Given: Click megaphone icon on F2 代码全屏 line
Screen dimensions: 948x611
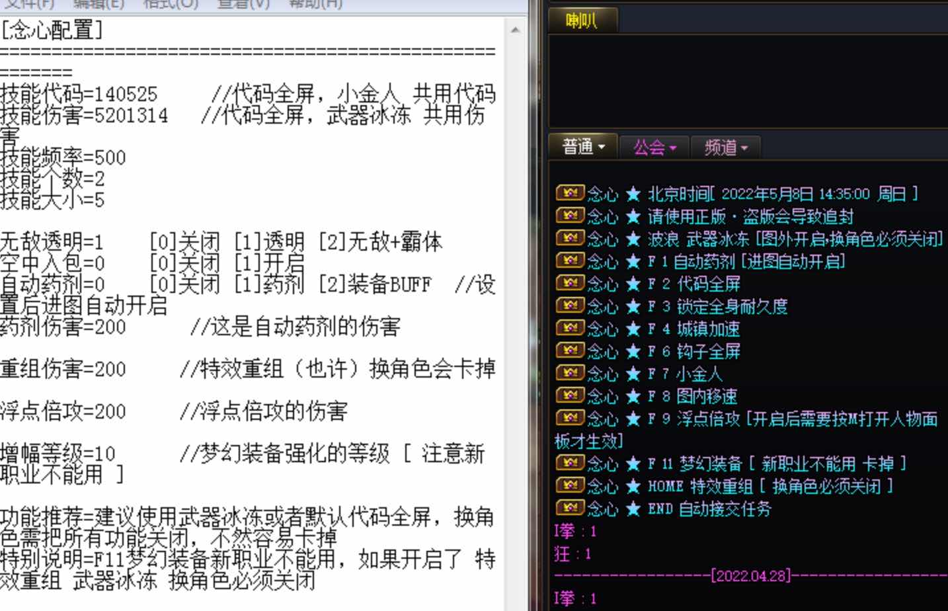Looking at the screenshot, I should coord(570,283).
